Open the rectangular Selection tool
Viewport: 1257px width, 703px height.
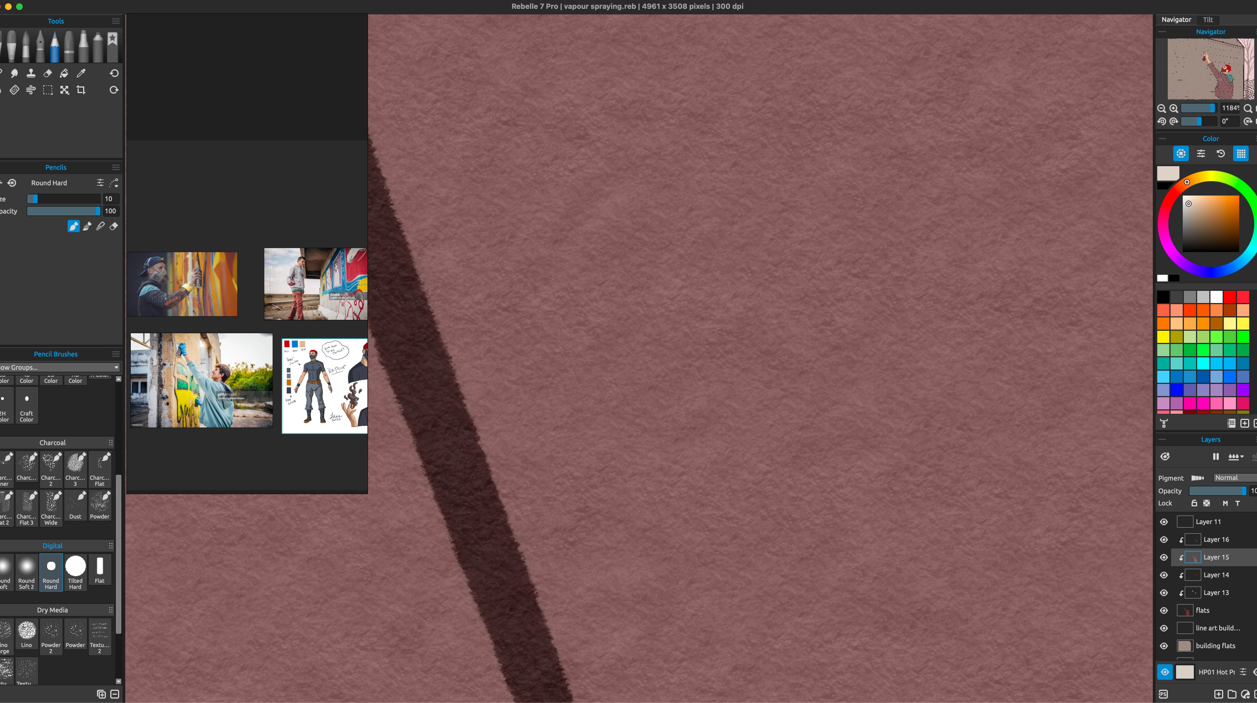click(47, 90)
